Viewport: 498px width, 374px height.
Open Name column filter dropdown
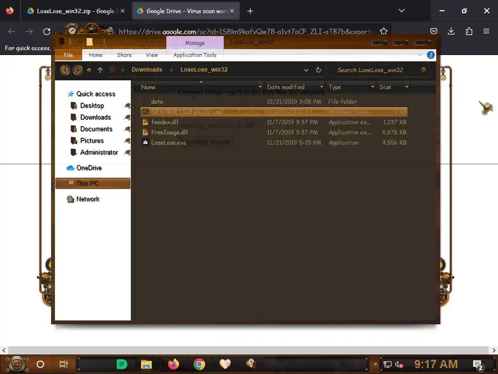(261, 87)
